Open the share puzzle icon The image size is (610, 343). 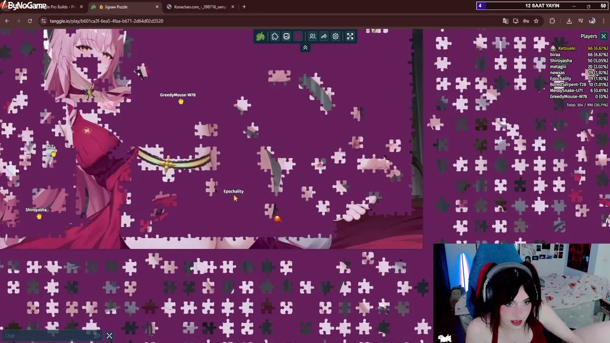324,36
